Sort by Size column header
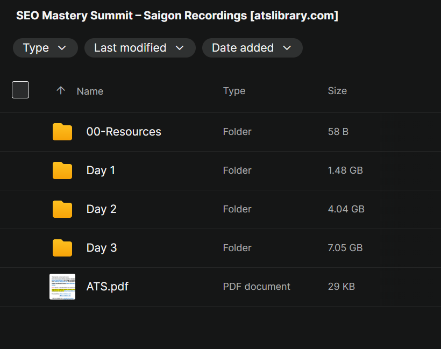Screen dimensions: 441x349 [337, 91]
